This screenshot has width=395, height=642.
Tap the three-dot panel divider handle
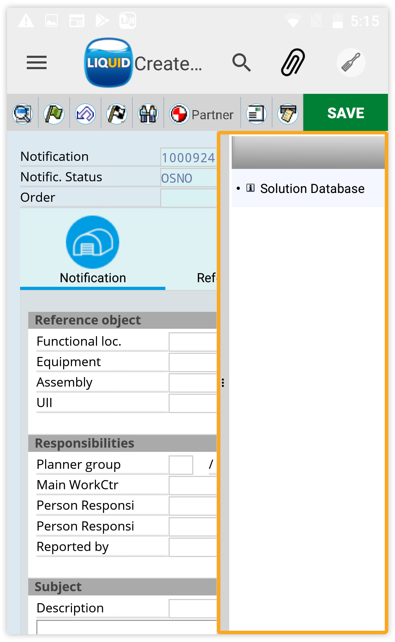point(223,383)
